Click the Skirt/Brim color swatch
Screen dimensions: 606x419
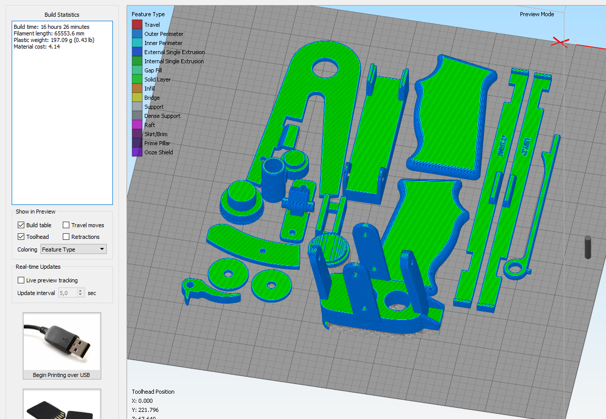[137, 134]
